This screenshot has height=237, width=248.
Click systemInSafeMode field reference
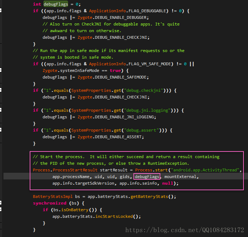pos(80,71)
